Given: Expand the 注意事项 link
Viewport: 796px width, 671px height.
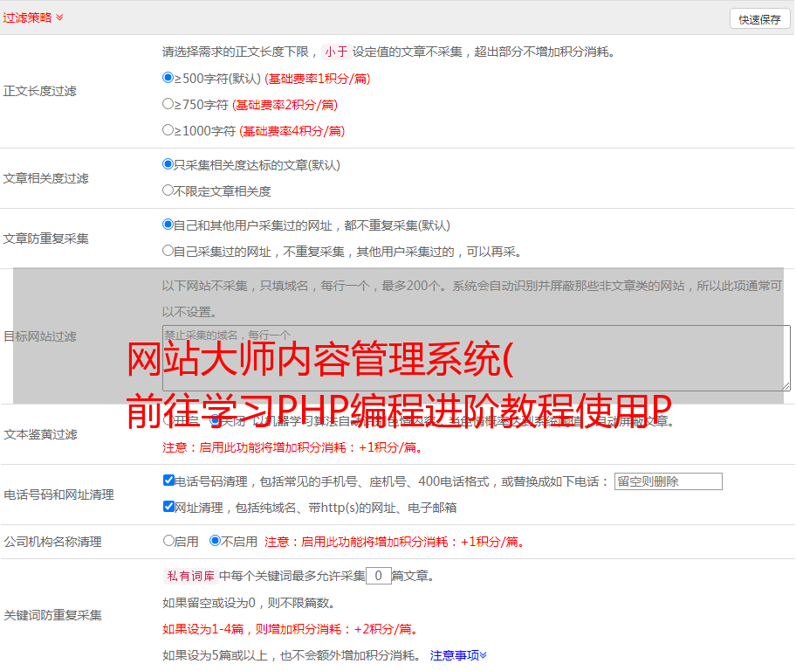Looking at the screenshot, I should (x=458, y=655).
